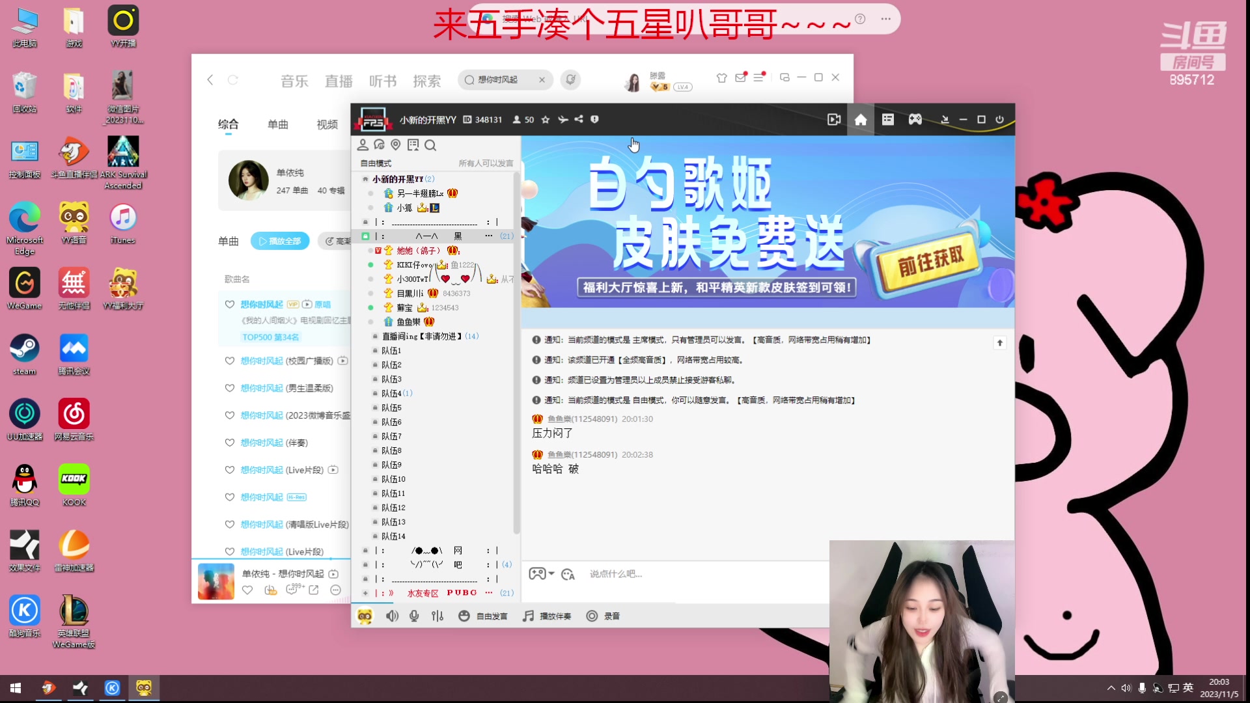Favorite the channel with the star icon
The height and width of the screenshot is (703, 1250).
[x=546, y=119]
